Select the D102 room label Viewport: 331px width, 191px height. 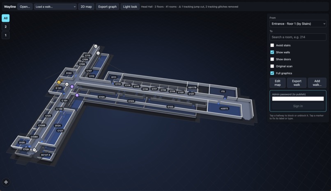69,73
